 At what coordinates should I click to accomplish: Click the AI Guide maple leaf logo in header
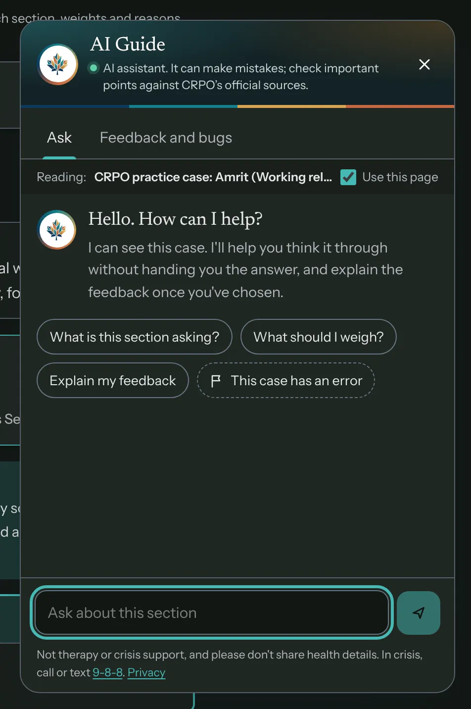pos(58,64)
